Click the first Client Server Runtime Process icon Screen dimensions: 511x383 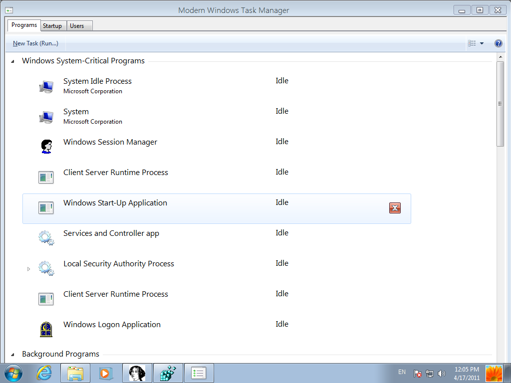pos(46,177)
